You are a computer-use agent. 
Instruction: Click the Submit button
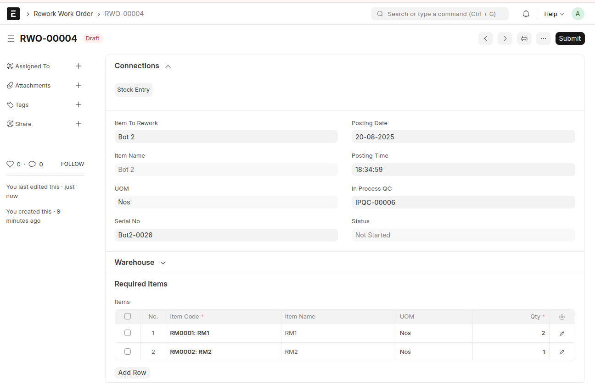click(570, 38)
